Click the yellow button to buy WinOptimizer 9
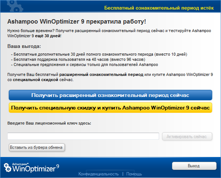Screen dimensions: 221x178 coord(110,108)
